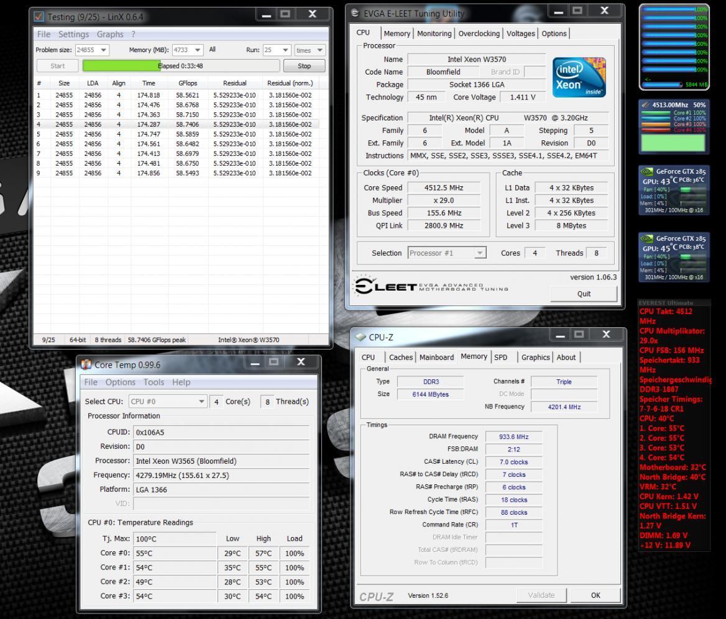The height and width of the screenshot is (619, 726).
Task: Click NVIDIA icon of first GTX 285 gadget
Action: [x=647, y=171]
